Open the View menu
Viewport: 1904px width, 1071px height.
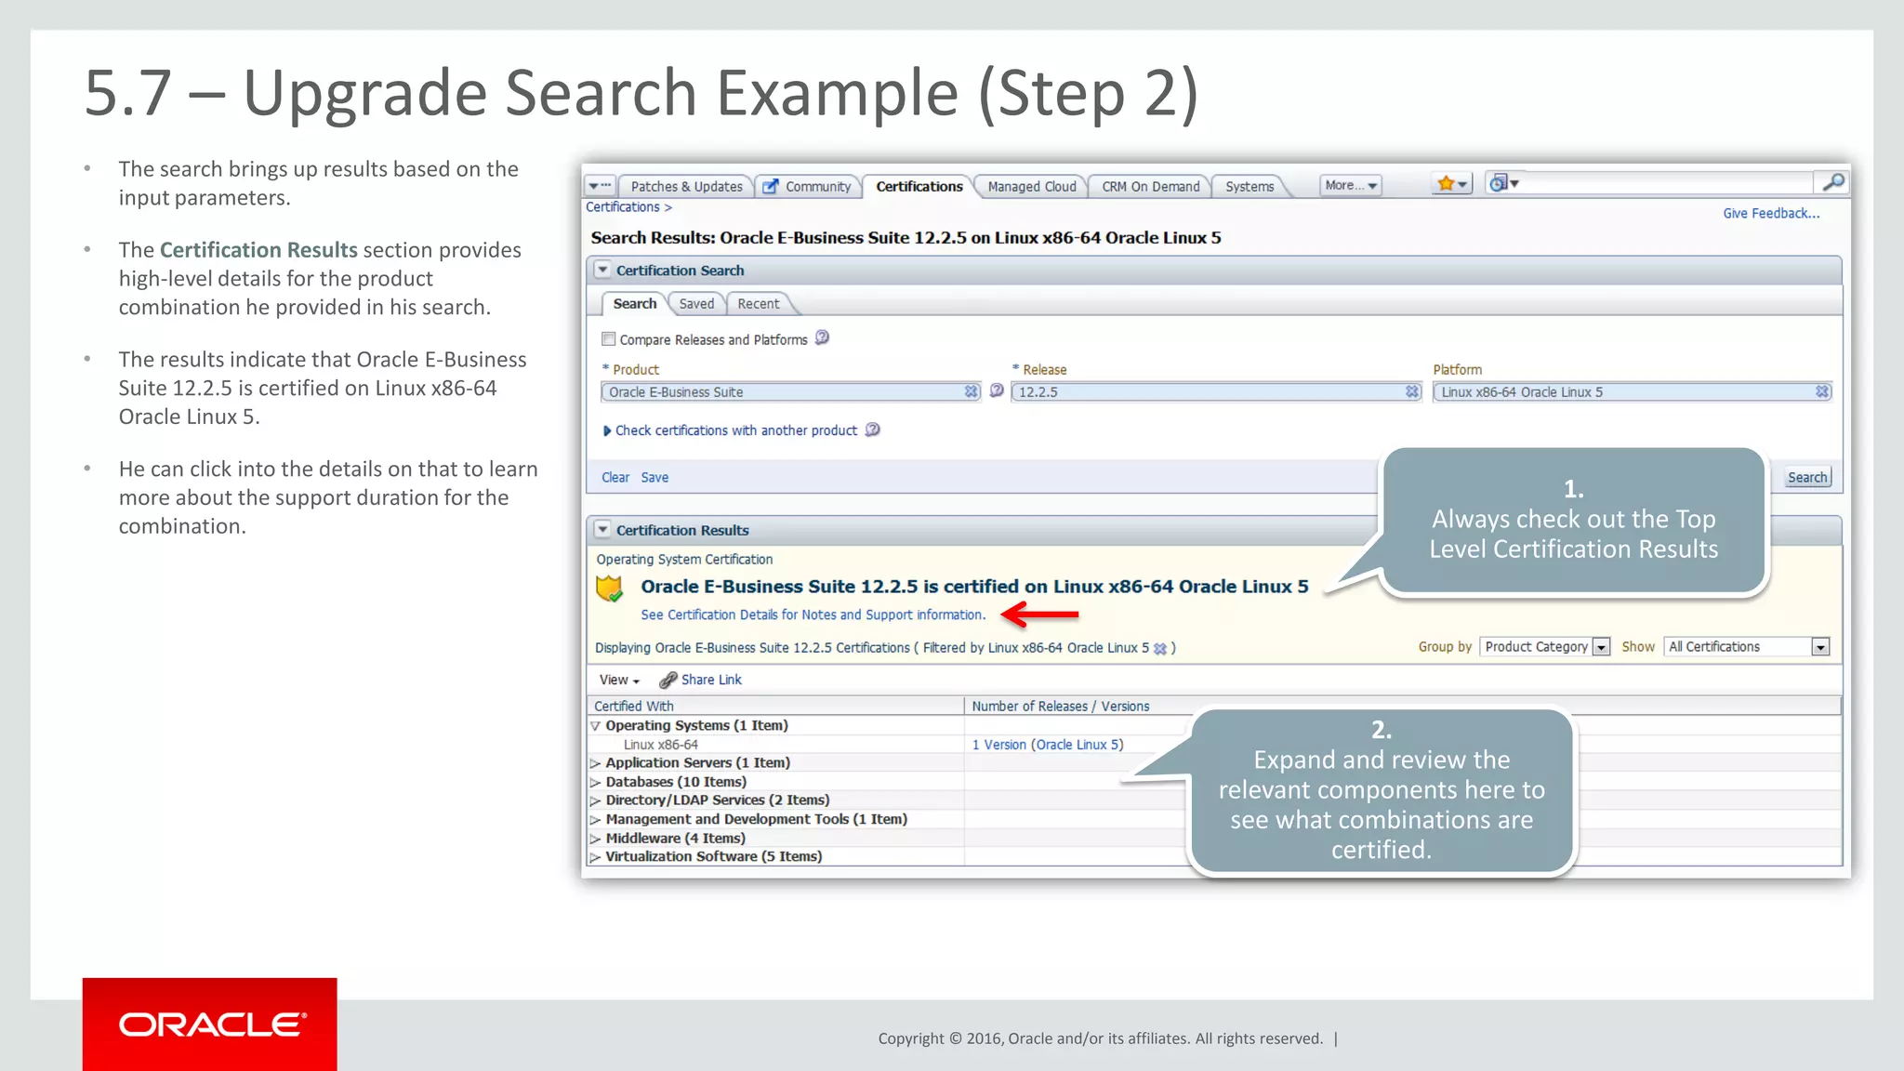(619, 680)
